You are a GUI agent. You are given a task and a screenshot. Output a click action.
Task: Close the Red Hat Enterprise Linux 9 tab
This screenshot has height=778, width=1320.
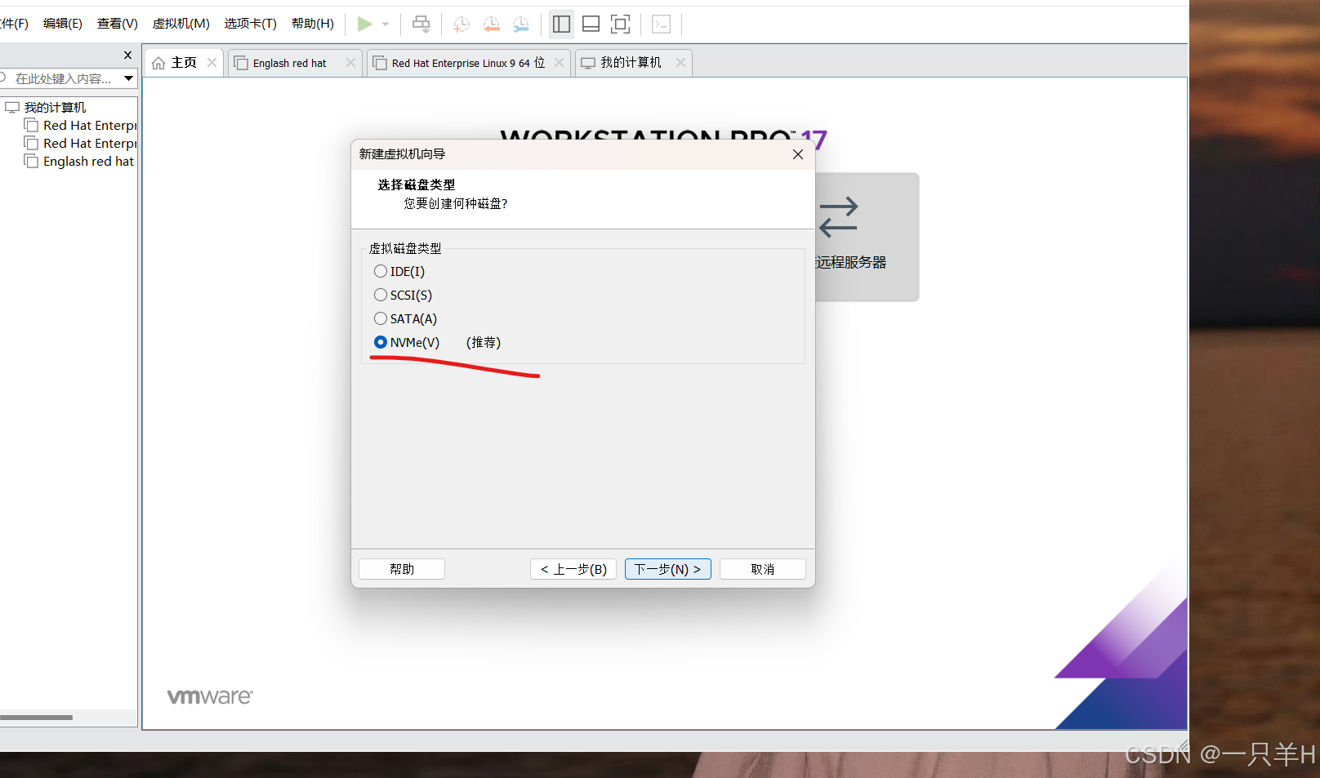click(559, 62)
